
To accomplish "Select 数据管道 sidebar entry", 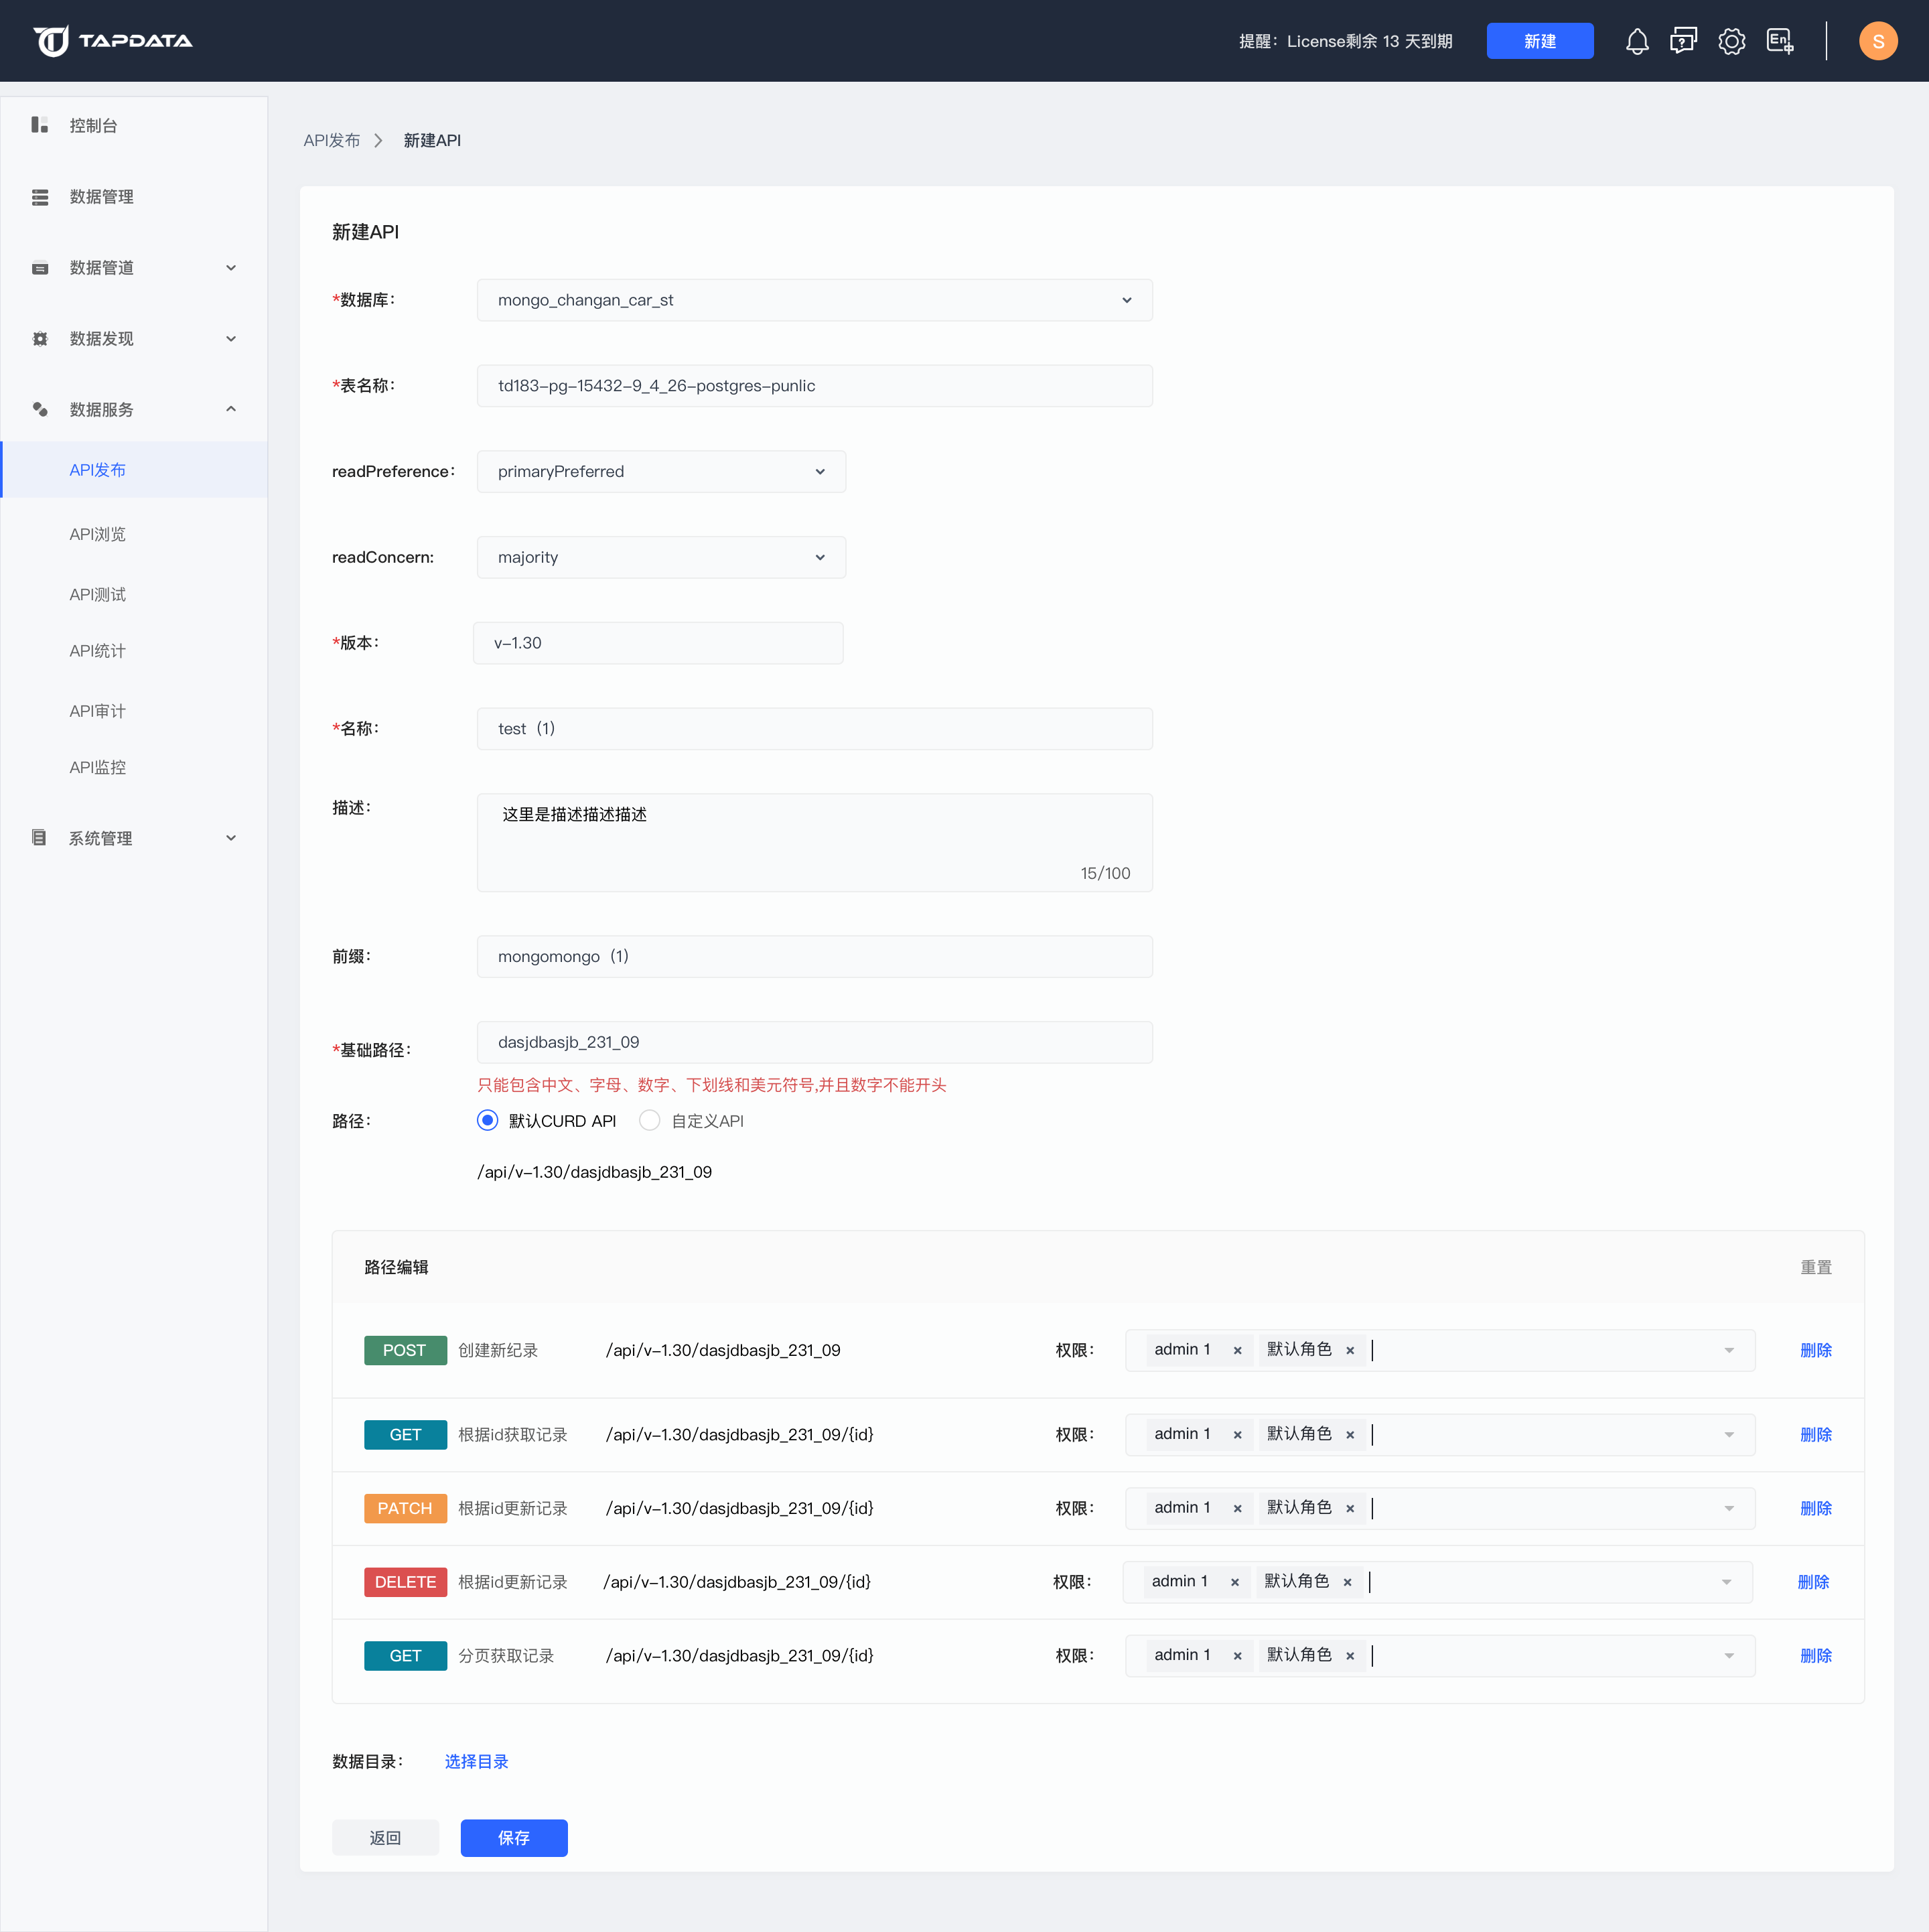I will (100, 267).
